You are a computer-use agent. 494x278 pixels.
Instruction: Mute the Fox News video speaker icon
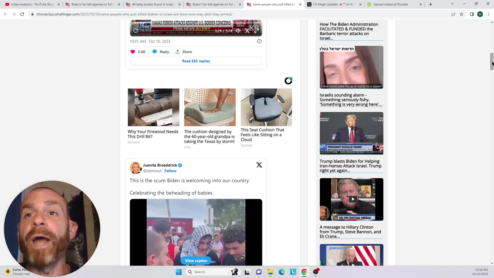click(x=238, y=31)
